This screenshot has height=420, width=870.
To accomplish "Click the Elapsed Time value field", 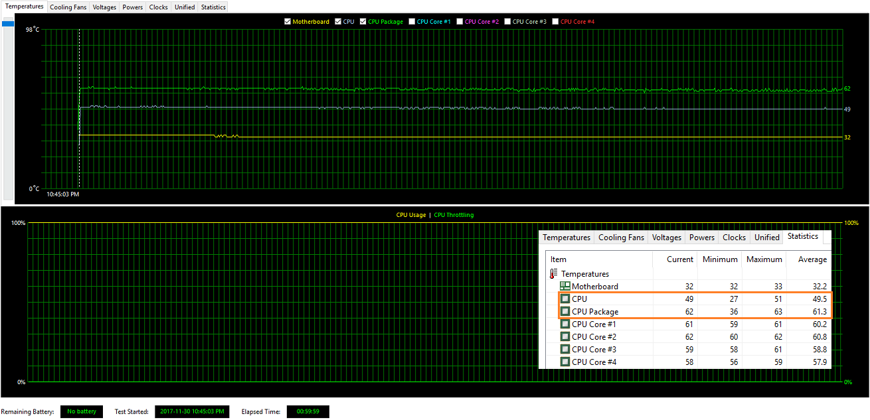I will pos(307,412).
